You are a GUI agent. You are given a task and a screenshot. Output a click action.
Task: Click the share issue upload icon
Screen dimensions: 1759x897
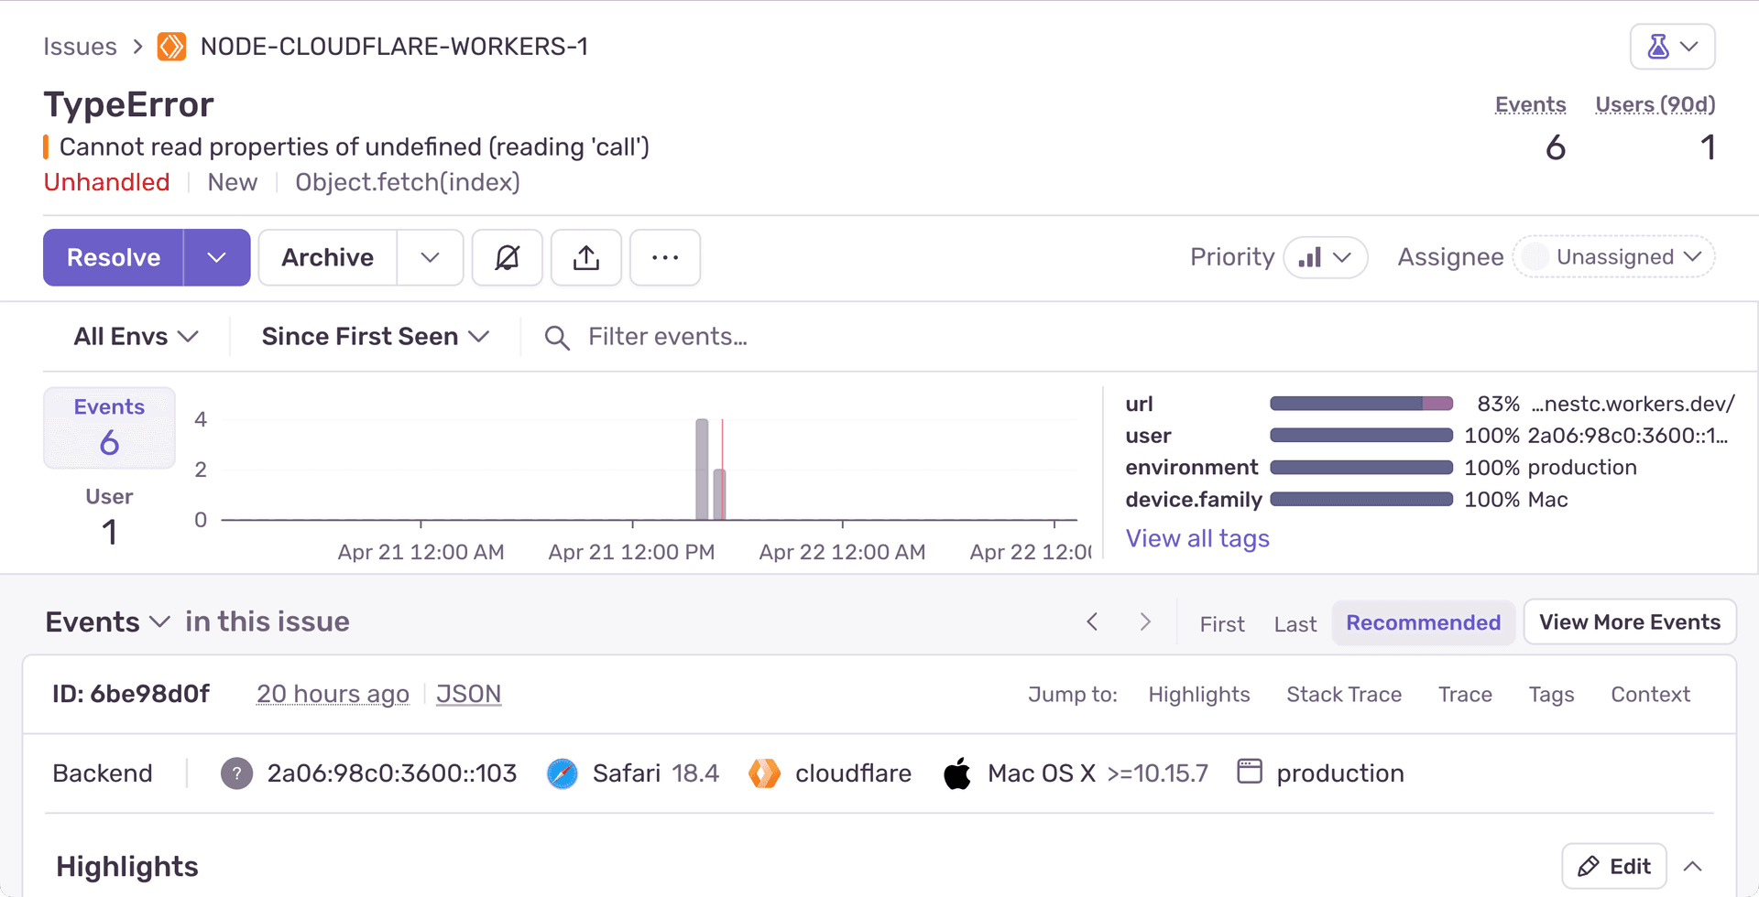[586, 258]
